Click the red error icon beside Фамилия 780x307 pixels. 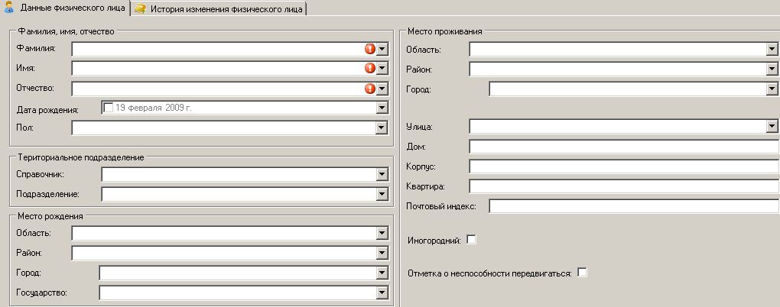[370, 49]
